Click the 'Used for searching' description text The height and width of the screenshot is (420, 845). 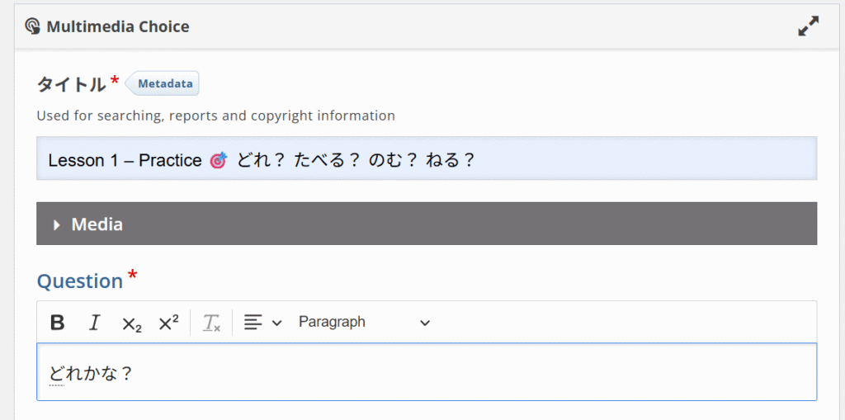coord(215,116)
